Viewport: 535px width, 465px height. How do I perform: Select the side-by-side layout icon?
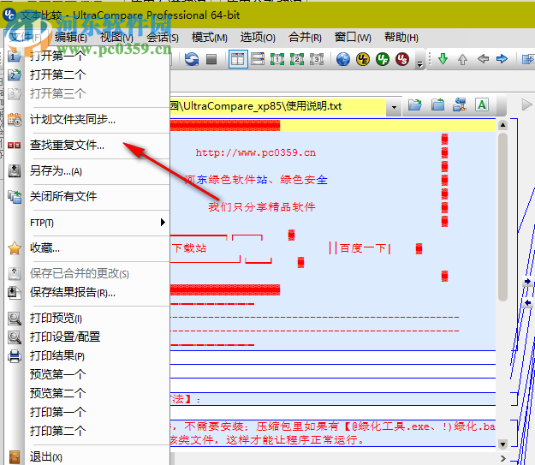[238, 59]
